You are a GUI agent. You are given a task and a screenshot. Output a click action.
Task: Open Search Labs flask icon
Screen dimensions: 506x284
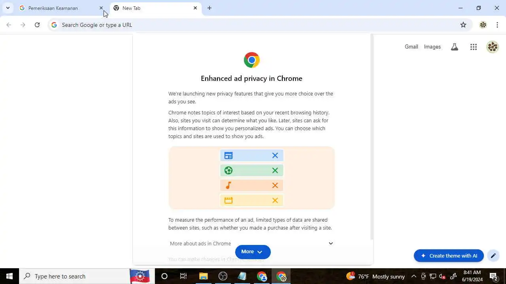click(x=455, y=47)
